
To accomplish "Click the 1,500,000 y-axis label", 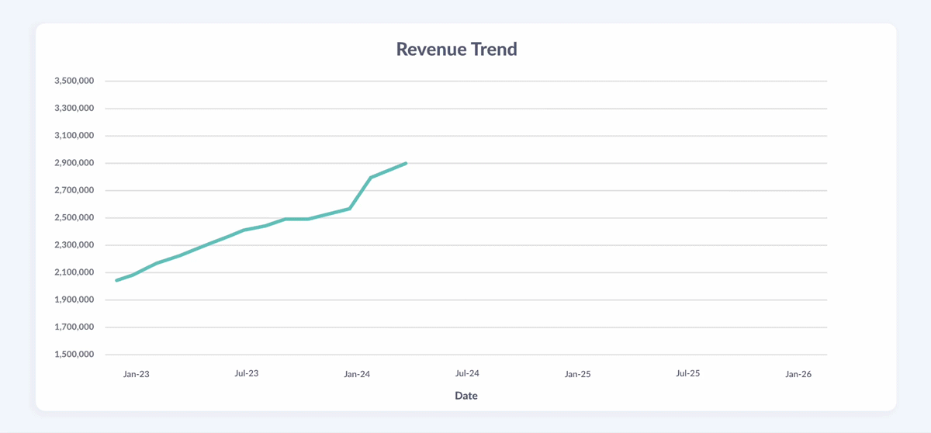I will tap(74, 355).
